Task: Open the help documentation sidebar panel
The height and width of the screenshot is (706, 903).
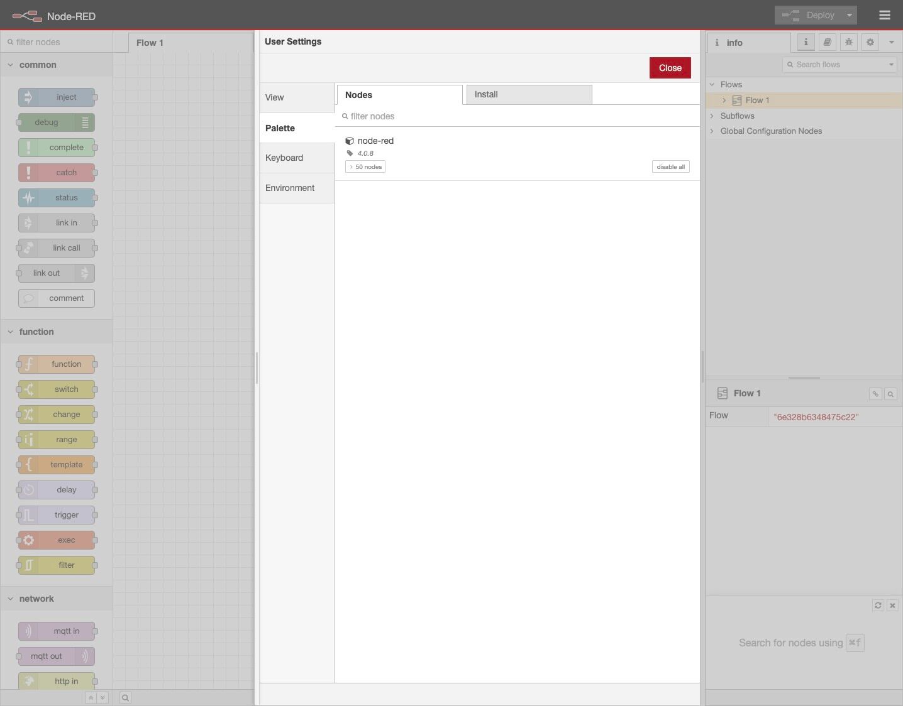Action: pyautogui.click(x=827, y=42)
